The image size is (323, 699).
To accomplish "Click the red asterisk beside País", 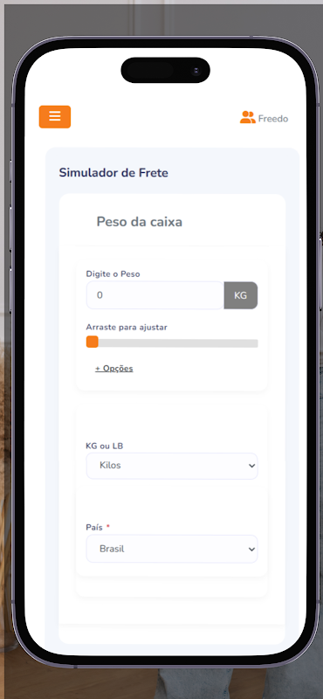I will tap(108, 527).
